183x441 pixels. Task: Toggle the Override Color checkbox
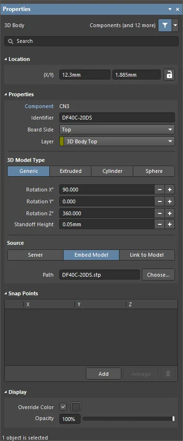click(63, 407)
